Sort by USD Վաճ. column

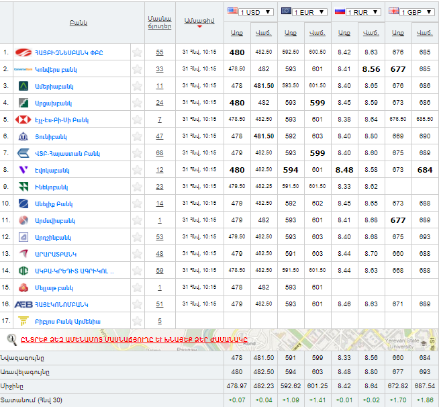point(264,33)
